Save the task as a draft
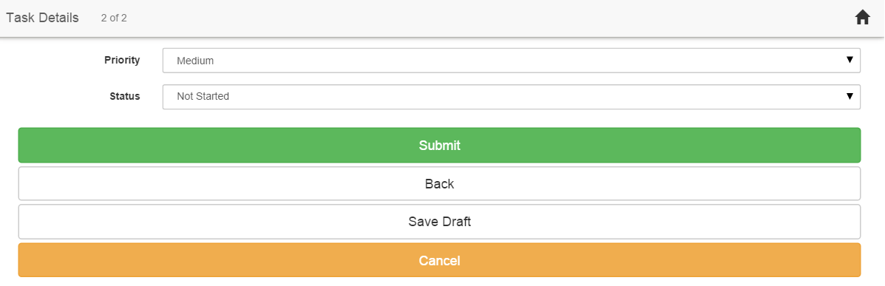Image resolution: width=885 pixels, height=286 pixels. [x=439, y=222]
